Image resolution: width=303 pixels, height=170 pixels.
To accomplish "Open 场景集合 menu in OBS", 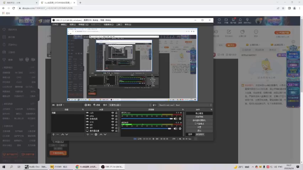I will coord(108,25).
